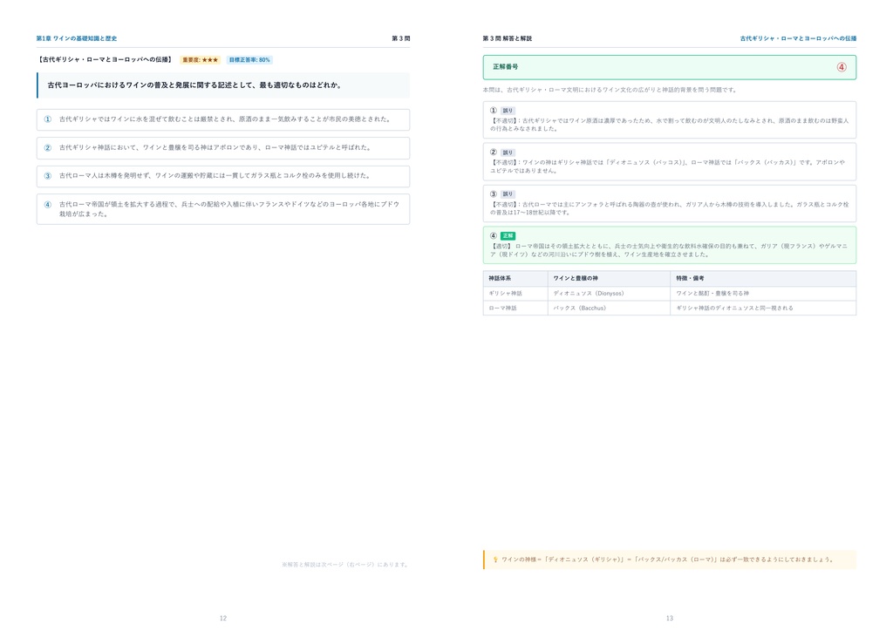
Task: Click explanation ④ text about ガリア（現フランス）
Action: [669, 250]
